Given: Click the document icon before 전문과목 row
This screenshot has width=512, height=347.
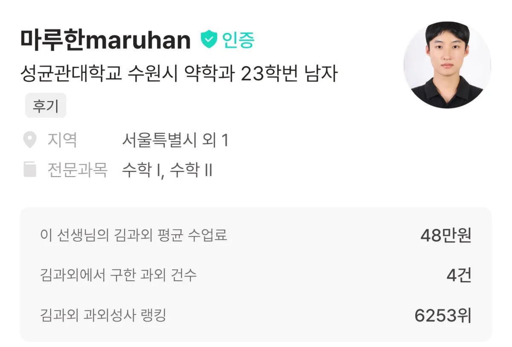Looking at the screenshot, I should click(29, 168).
